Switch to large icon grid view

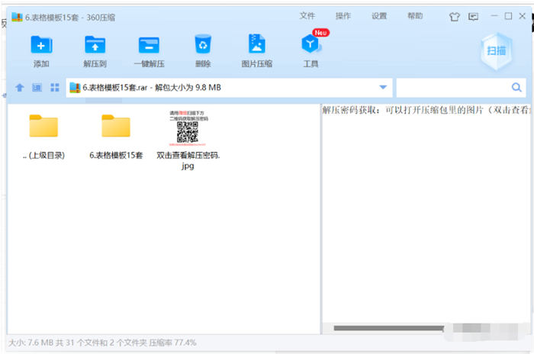pos(55,88)
